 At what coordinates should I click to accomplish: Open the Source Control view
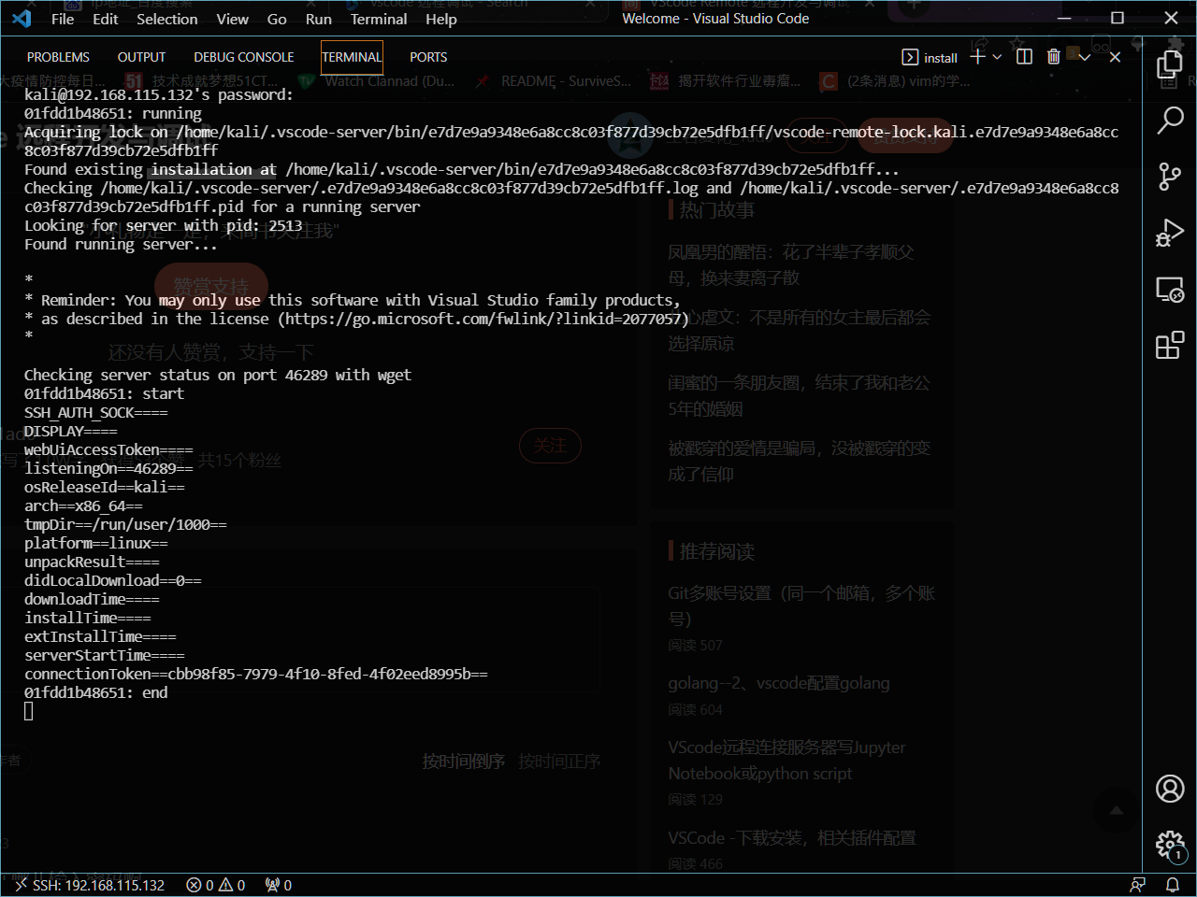[x=1170, y=177]
